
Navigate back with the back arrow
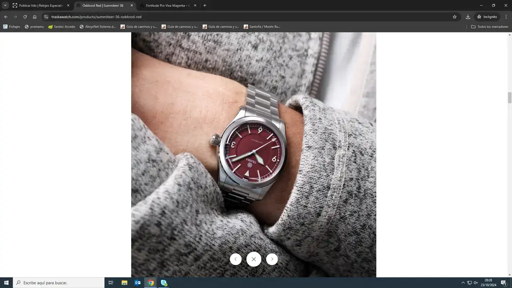click(6, 17)
